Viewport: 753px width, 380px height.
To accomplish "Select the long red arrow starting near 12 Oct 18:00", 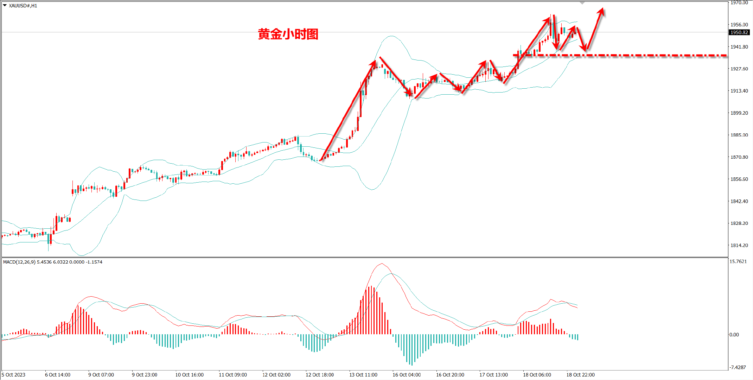I will tap(346, 113).
